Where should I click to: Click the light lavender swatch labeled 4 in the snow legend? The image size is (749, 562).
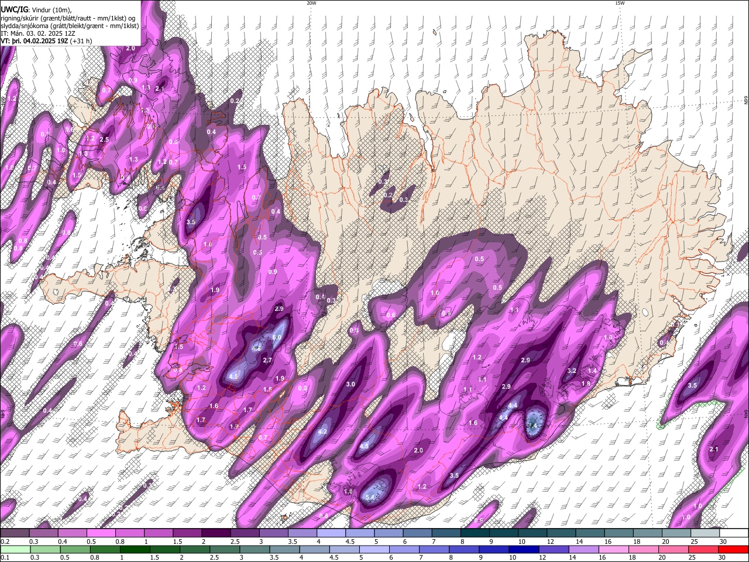click(x=331, y=533)
